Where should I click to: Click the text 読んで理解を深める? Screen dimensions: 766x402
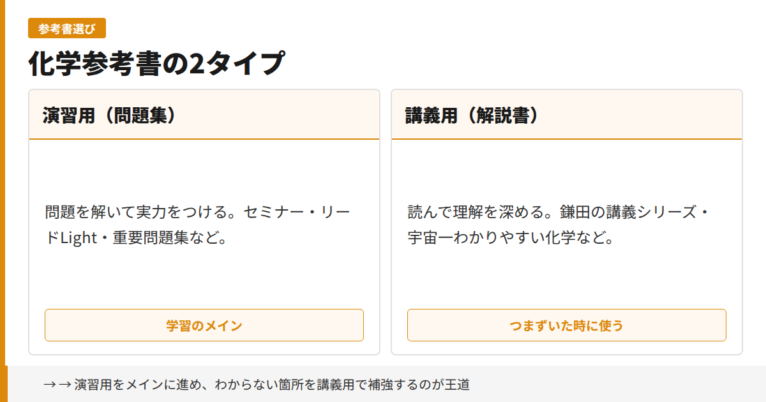(476, 211)
